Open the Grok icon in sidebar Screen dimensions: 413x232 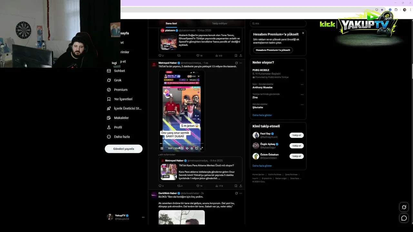[109, 80]
